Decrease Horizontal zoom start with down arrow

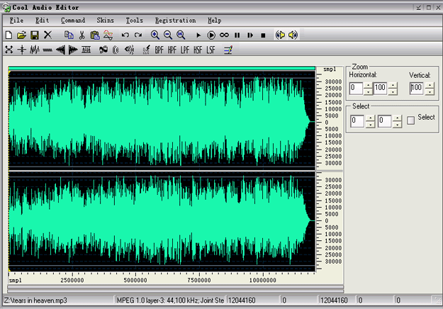(368, 92)
